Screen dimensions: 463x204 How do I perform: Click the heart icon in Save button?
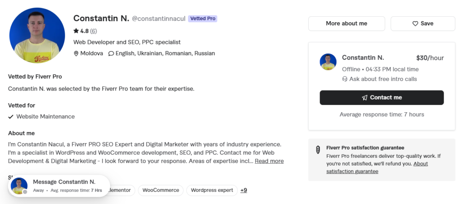click(415, 24)
